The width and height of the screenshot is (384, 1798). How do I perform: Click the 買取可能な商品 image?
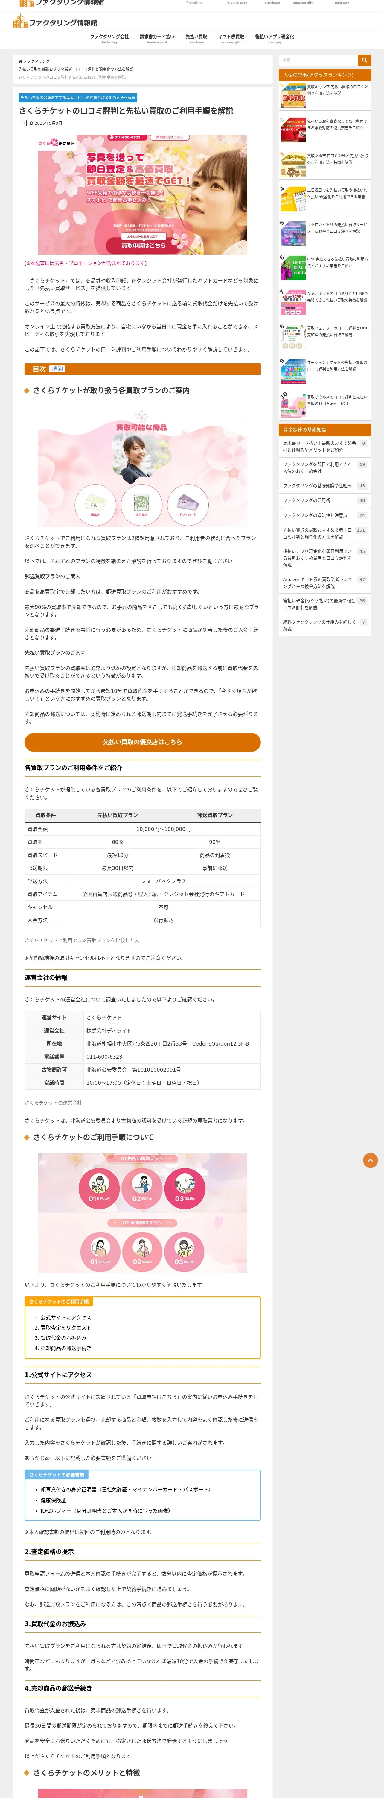click(142, 468)
